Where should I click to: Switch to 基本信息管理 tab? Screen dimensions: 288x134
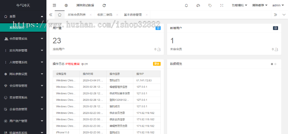click(x=133, y=15)
